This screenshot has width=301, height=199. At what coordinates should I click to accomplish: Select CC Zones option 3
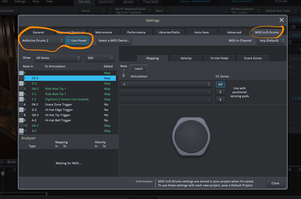tap(220, 100)
